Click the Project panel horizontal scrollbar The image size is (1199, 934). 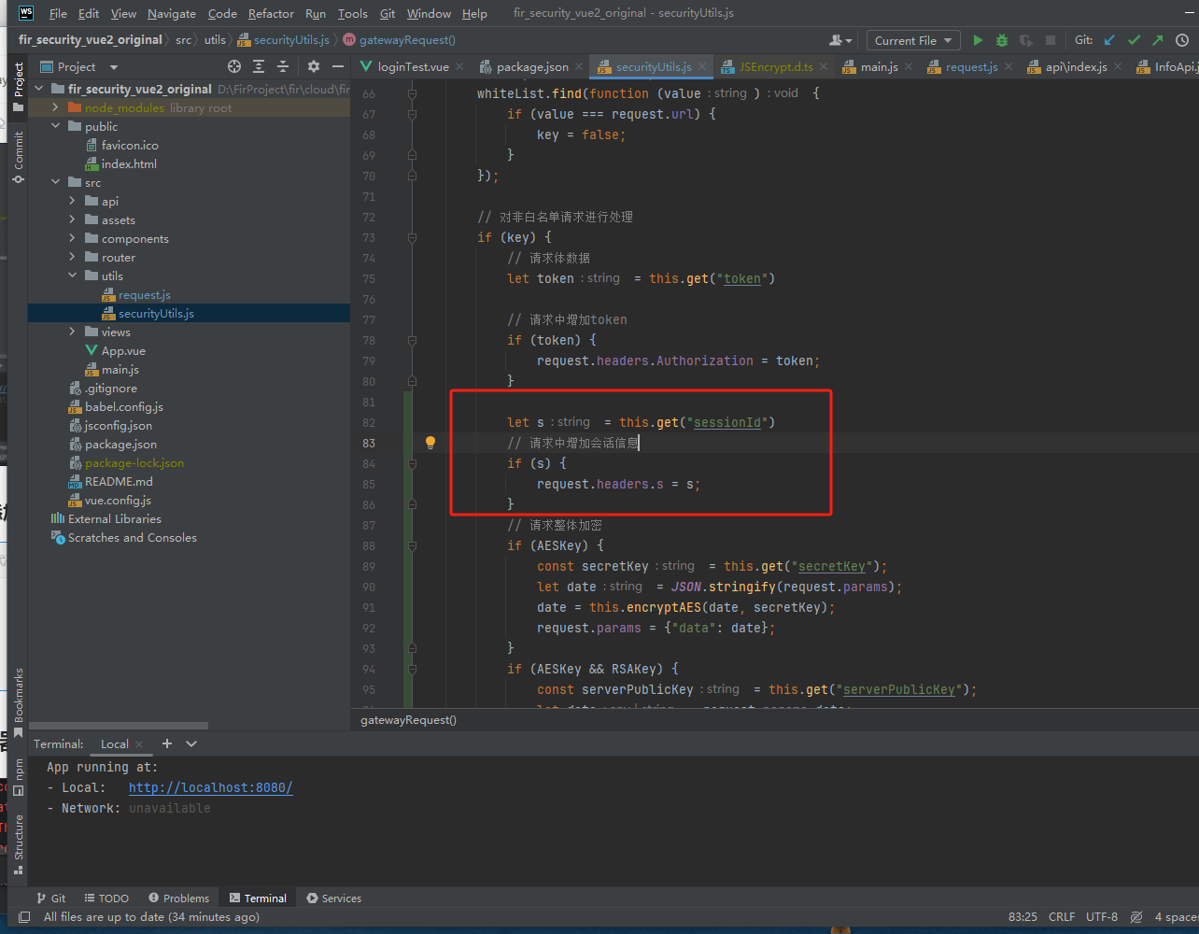[119, 726]
